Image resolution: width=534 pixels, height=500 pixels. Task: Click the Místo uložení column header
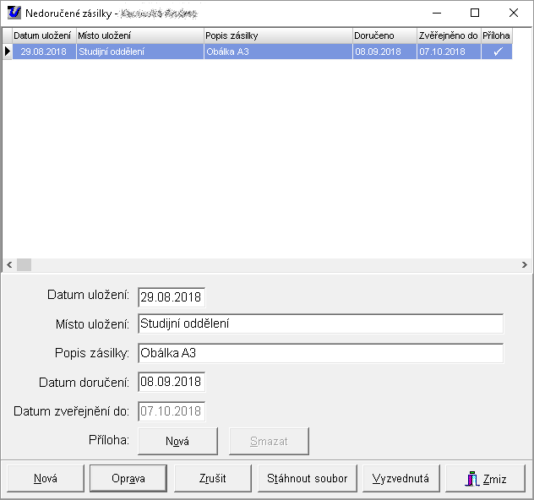pos(139,36)
